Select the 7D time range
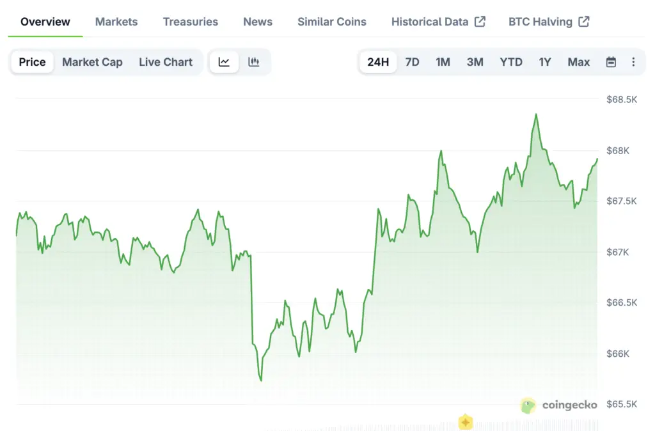The height and width of the screenshot is (431, 655). (x=413, y=62)
